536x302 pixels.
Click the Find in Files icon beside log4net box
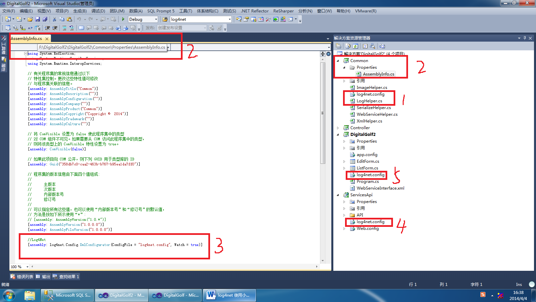pos(165,19)
